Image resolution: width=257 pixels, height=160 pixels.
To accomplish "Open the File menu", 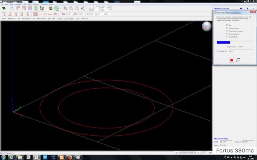I will coord(2,4).
